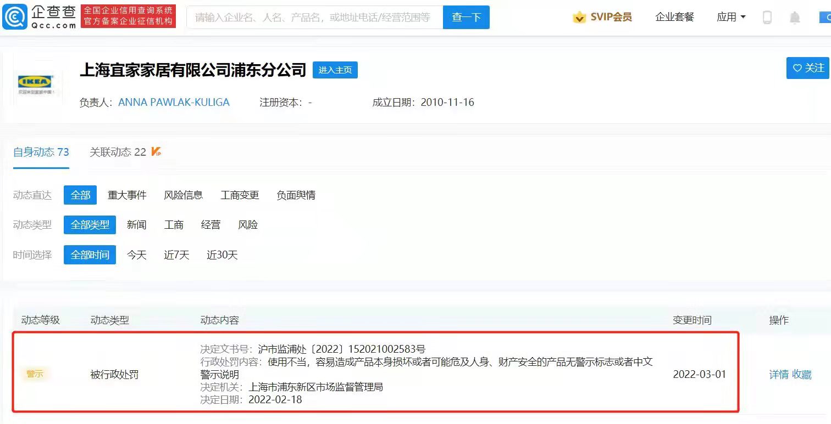Image resolution: width=831 pixels, height=424 pixels.
Task: Click the VIP badge beside 关联动态 22
Action: 156,152
